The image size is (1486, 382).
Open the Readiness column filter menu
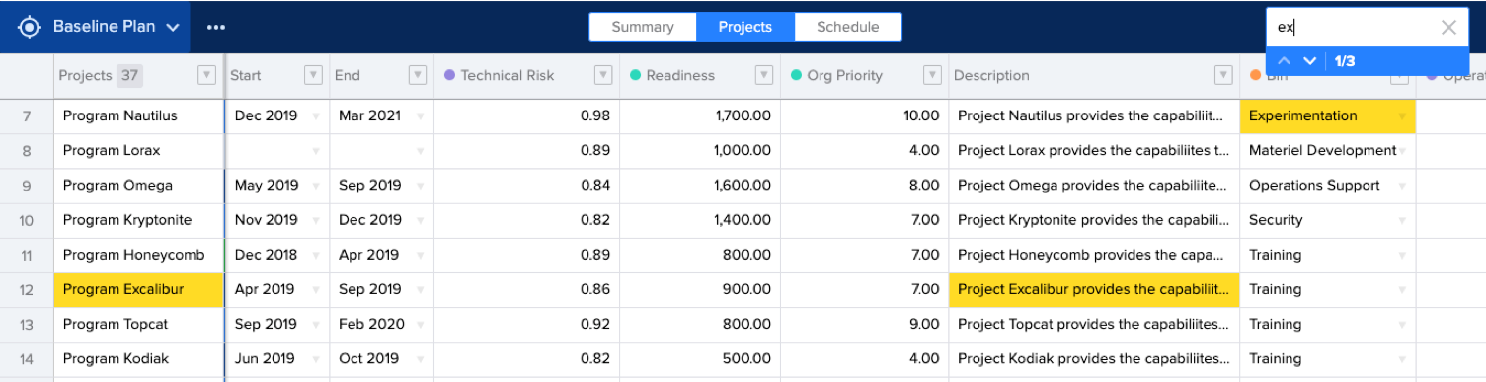(x=764, y=75)
